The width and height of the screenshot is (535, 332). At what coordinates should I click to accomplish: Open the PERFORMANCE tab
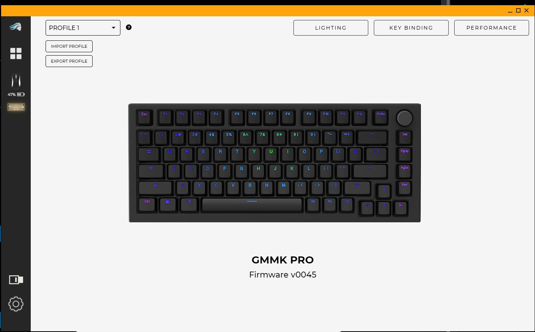(x=492, y=28)
